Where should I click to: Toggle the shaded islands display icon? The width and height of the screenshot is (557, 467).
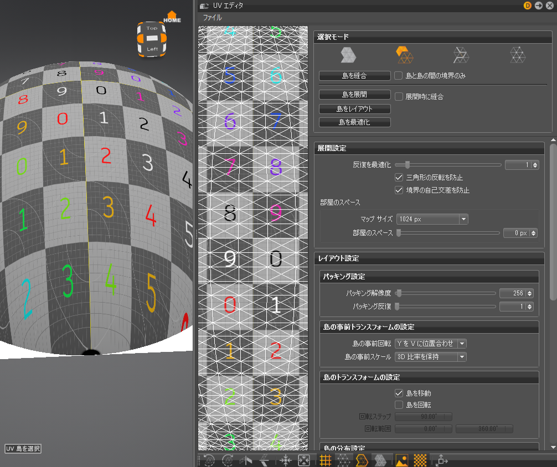coord(380,460)
